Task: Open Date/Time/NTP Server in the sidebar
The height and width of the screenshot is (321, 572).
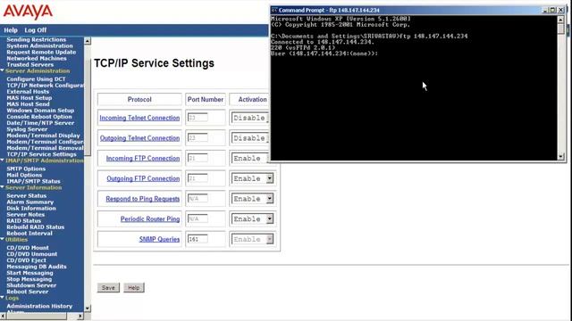Action: (40, 123)
